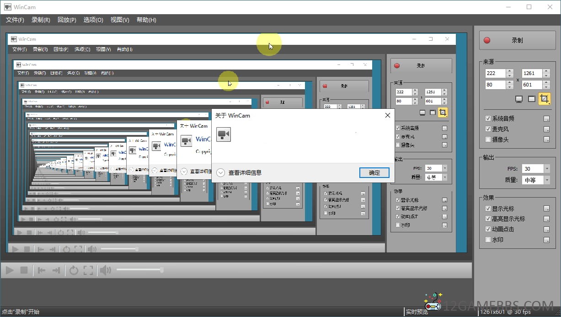Open the 质量 dropdown showing 中等

[547, 180]
